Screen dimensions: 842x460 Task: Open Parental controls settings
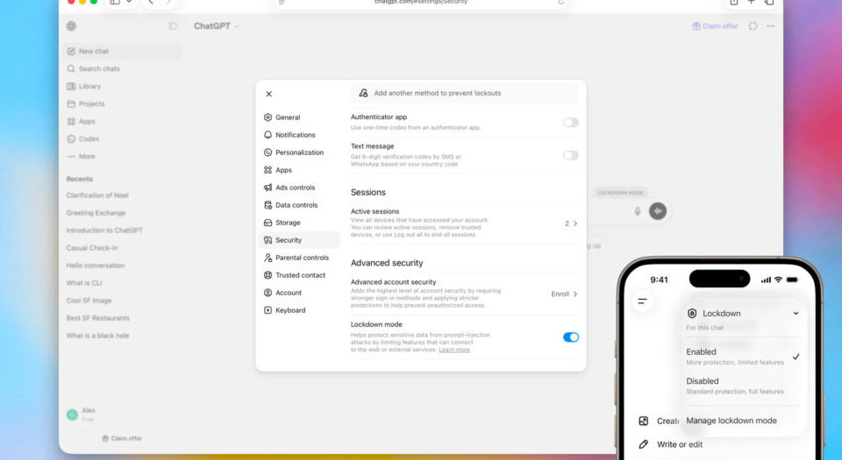[x=299, y=258]
